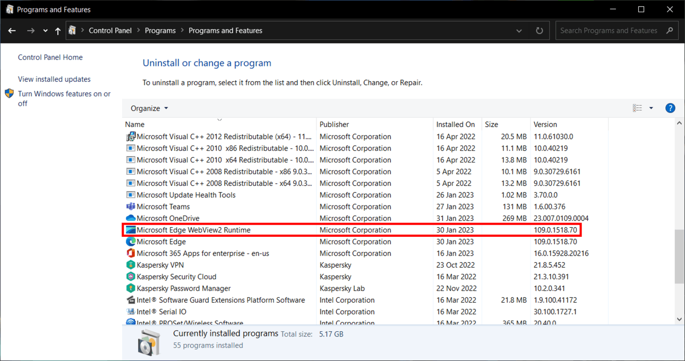Go up one level with up arrow
This screenshot has height=361, width=685.
(58, 31)
